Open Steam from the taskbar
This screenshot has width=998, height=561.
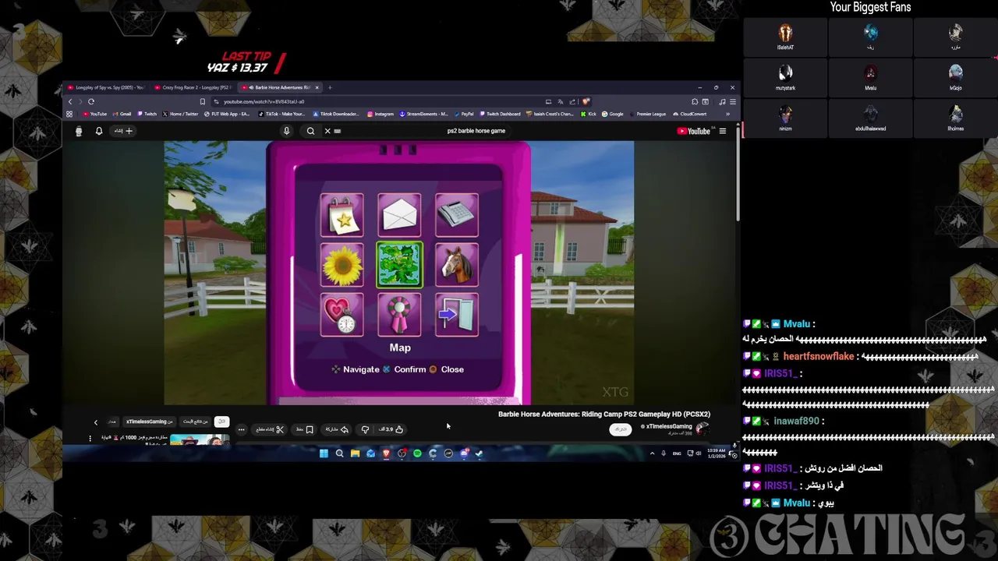point(480,453)
